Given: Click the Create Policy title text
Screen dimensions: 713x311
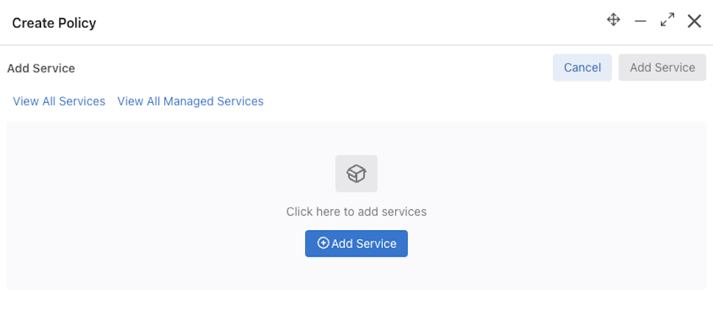Looking at the screenshot, I should pos(54,23).
